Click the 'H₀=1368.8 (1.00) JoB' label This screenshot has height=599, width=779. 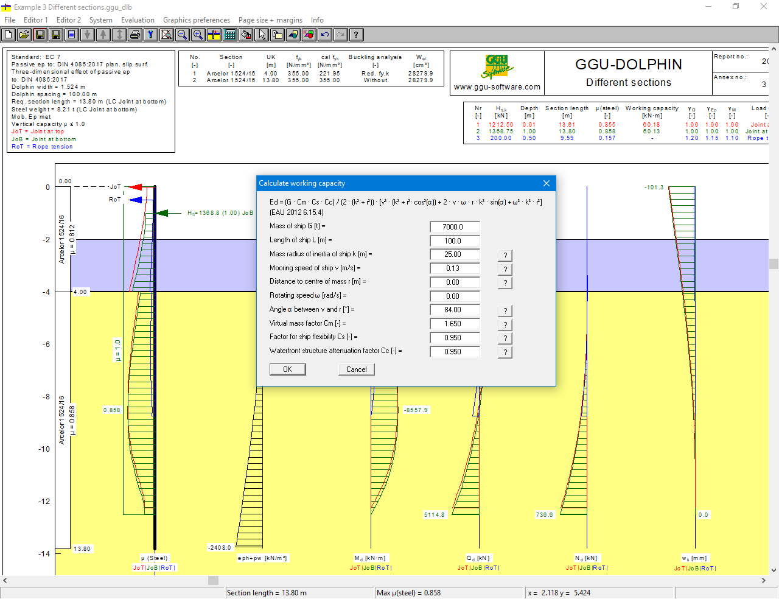click(220, 213)
